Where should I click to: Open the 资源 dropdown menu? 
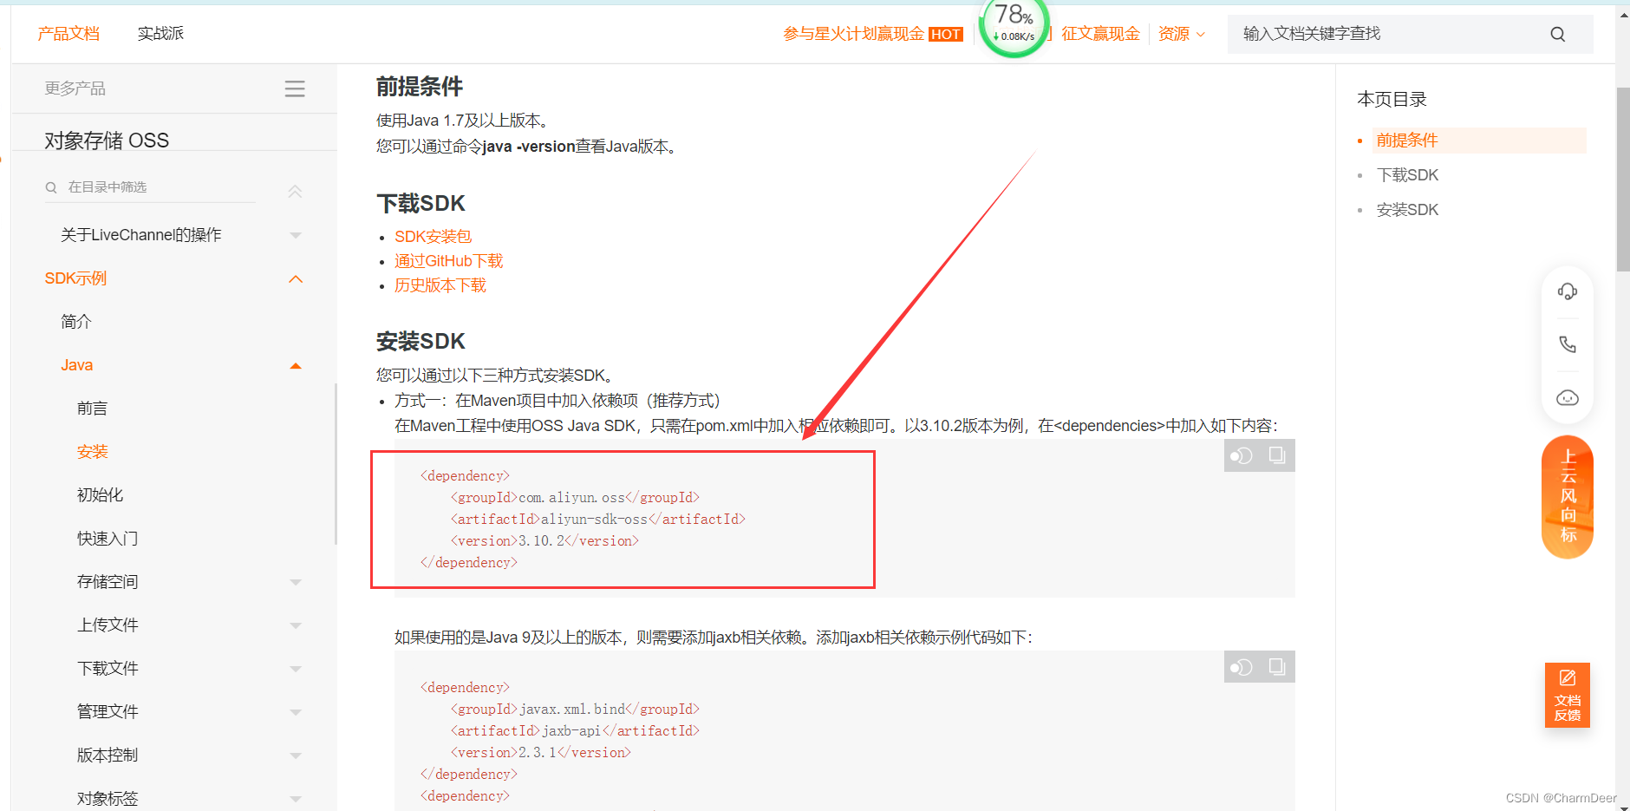pyautogui.click(x=1182, y=34)
